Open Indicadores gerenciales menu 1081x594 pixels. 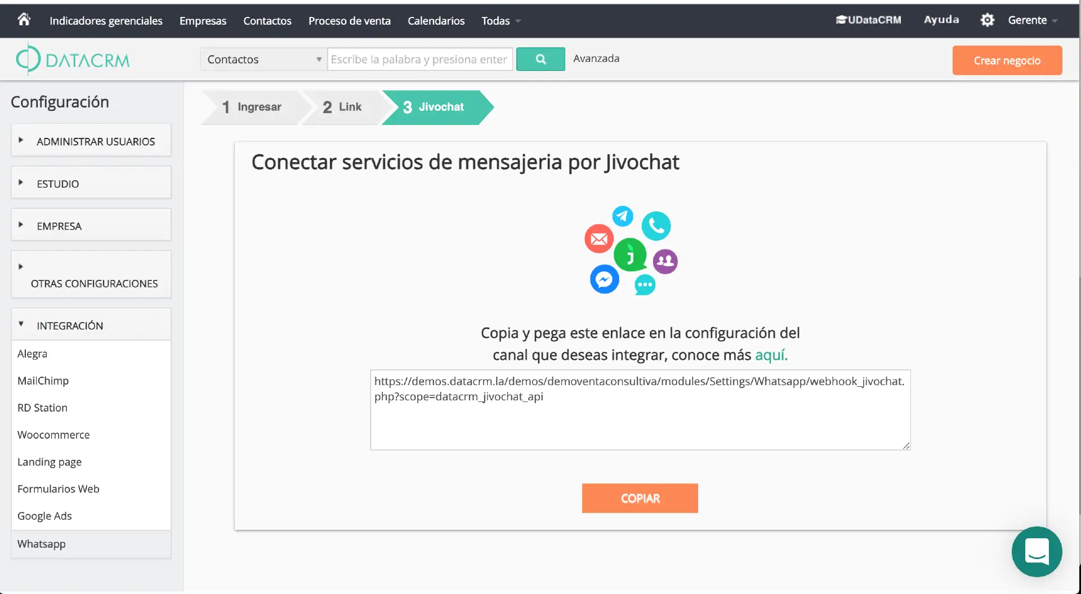(106, 21)
